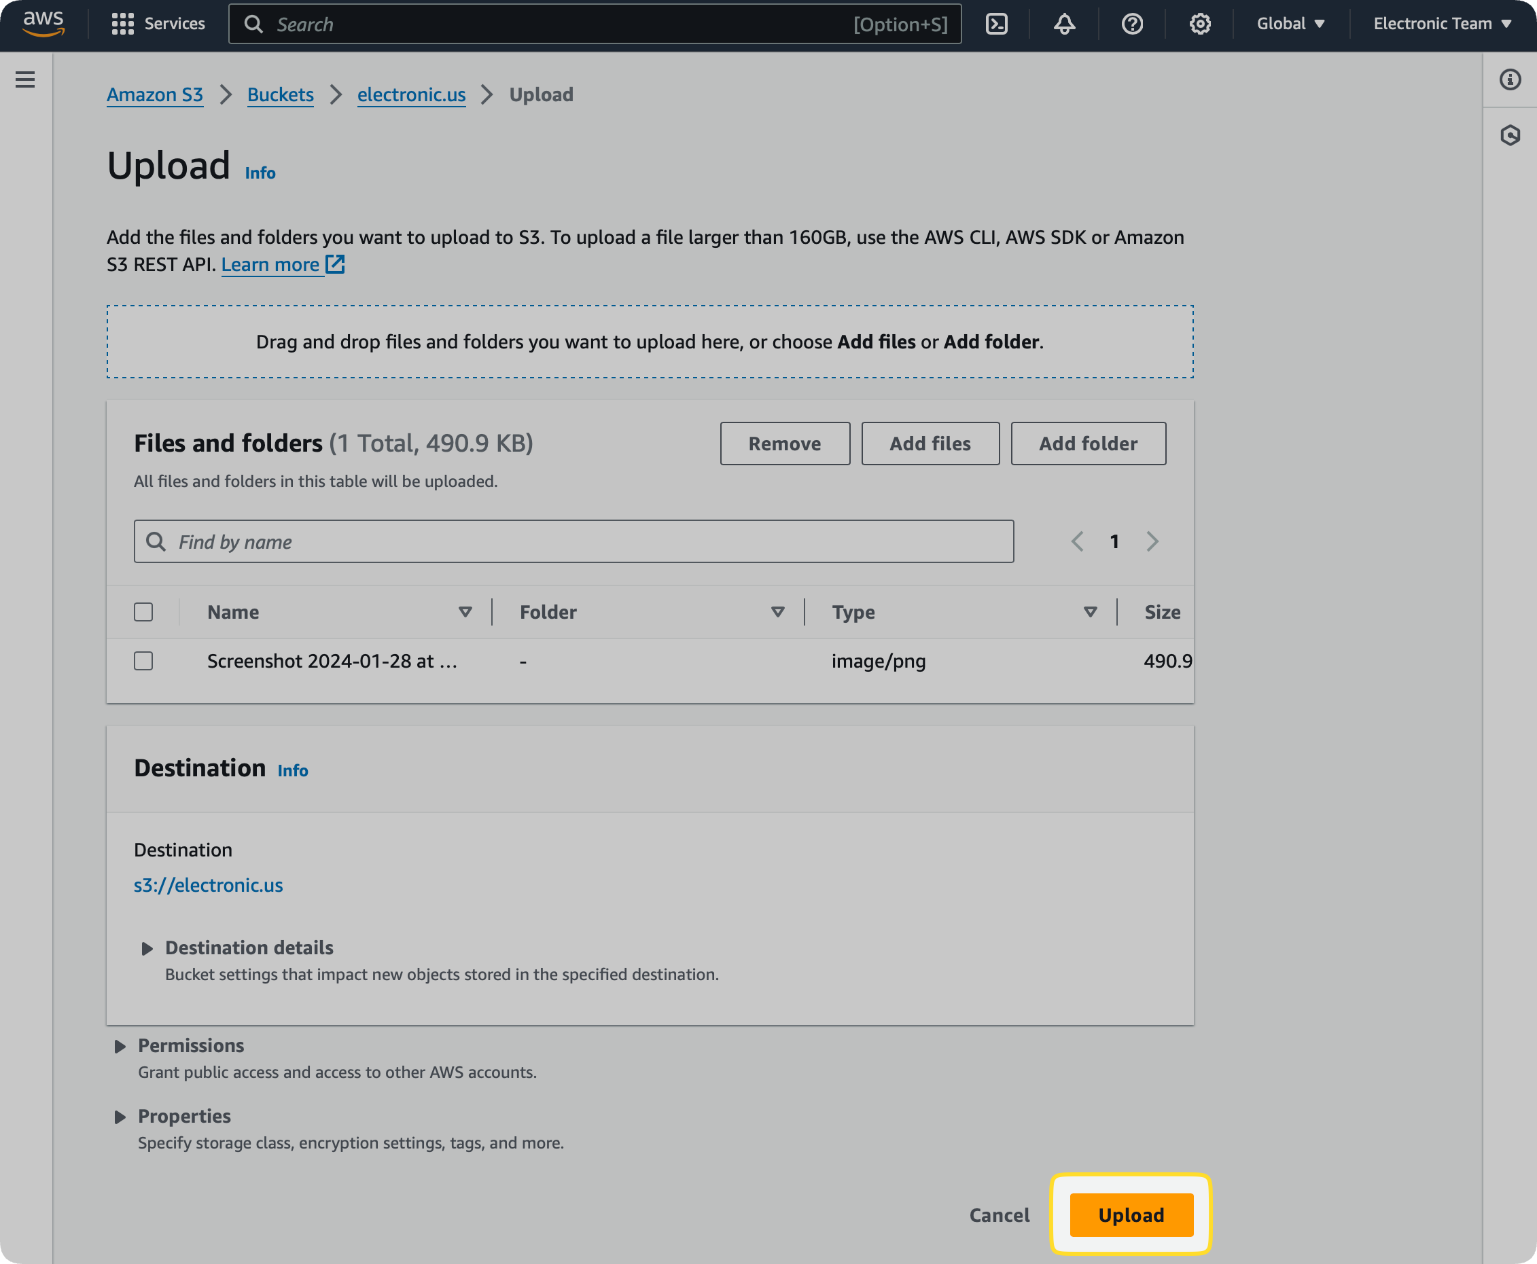Open the Amazon Q hexagon icon on right sidebar
Viewport: 1537px width, 1264px height.
tap(1510, 134)
